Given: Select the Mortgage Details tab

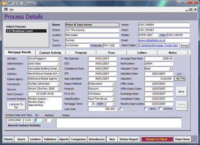Looking at the screenshot, I should [20, 52].
